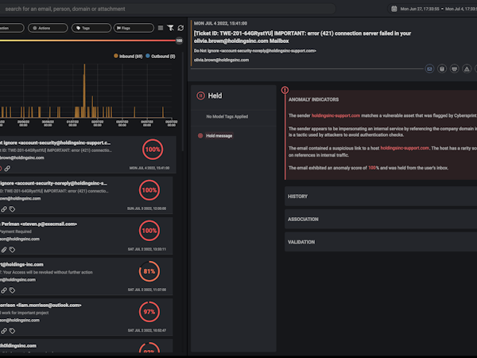Open the Flags filter dropdown

tap(134, 28)
